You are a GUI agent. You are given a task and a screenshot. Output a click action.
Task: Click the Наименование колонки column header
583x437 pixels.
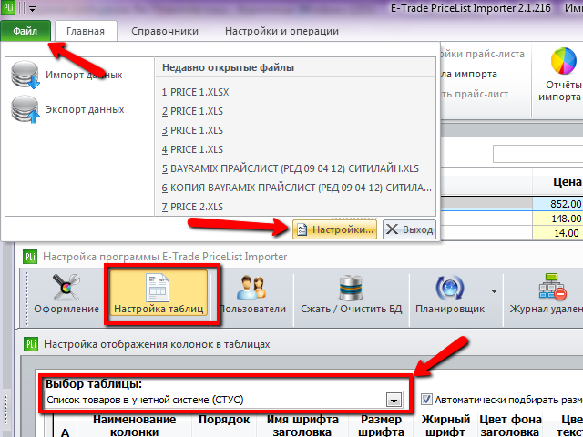click(134, 426)
